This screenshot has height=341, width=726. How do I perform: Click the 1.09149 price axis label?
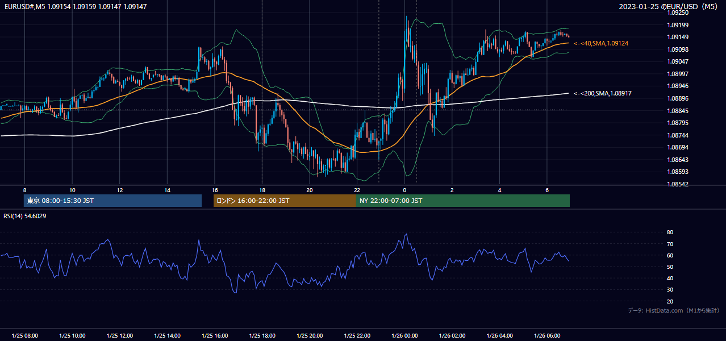point(677,38)
